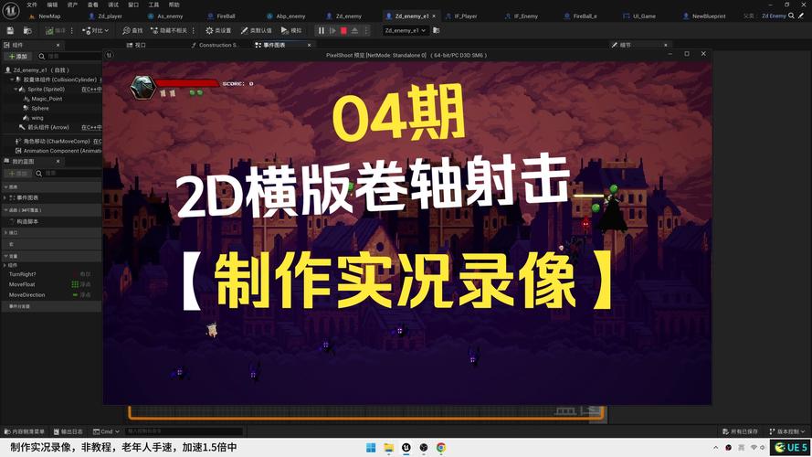Open 类设置 (Class Settings) gear button
Image resolution: width=812 pixels, height=457 pixels.
coord(218,30)
